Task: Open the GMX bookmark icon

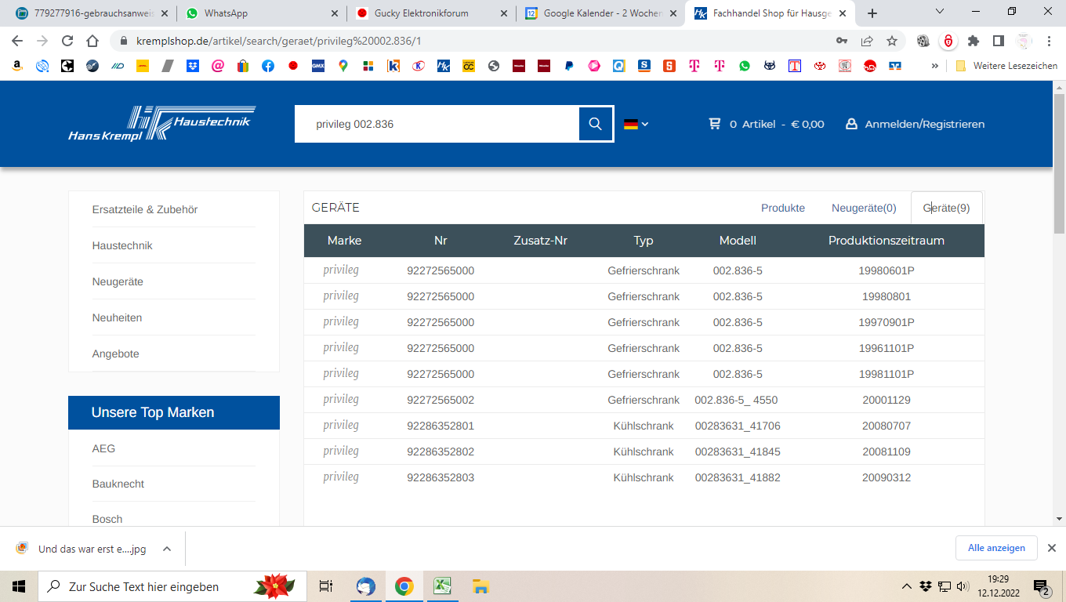Action: tap(318, 67)
